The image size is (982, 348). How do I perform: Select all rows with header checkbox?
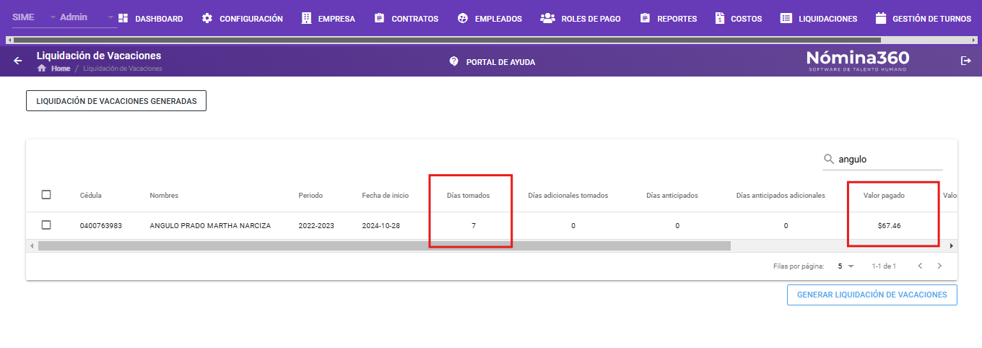coord(46,194)
